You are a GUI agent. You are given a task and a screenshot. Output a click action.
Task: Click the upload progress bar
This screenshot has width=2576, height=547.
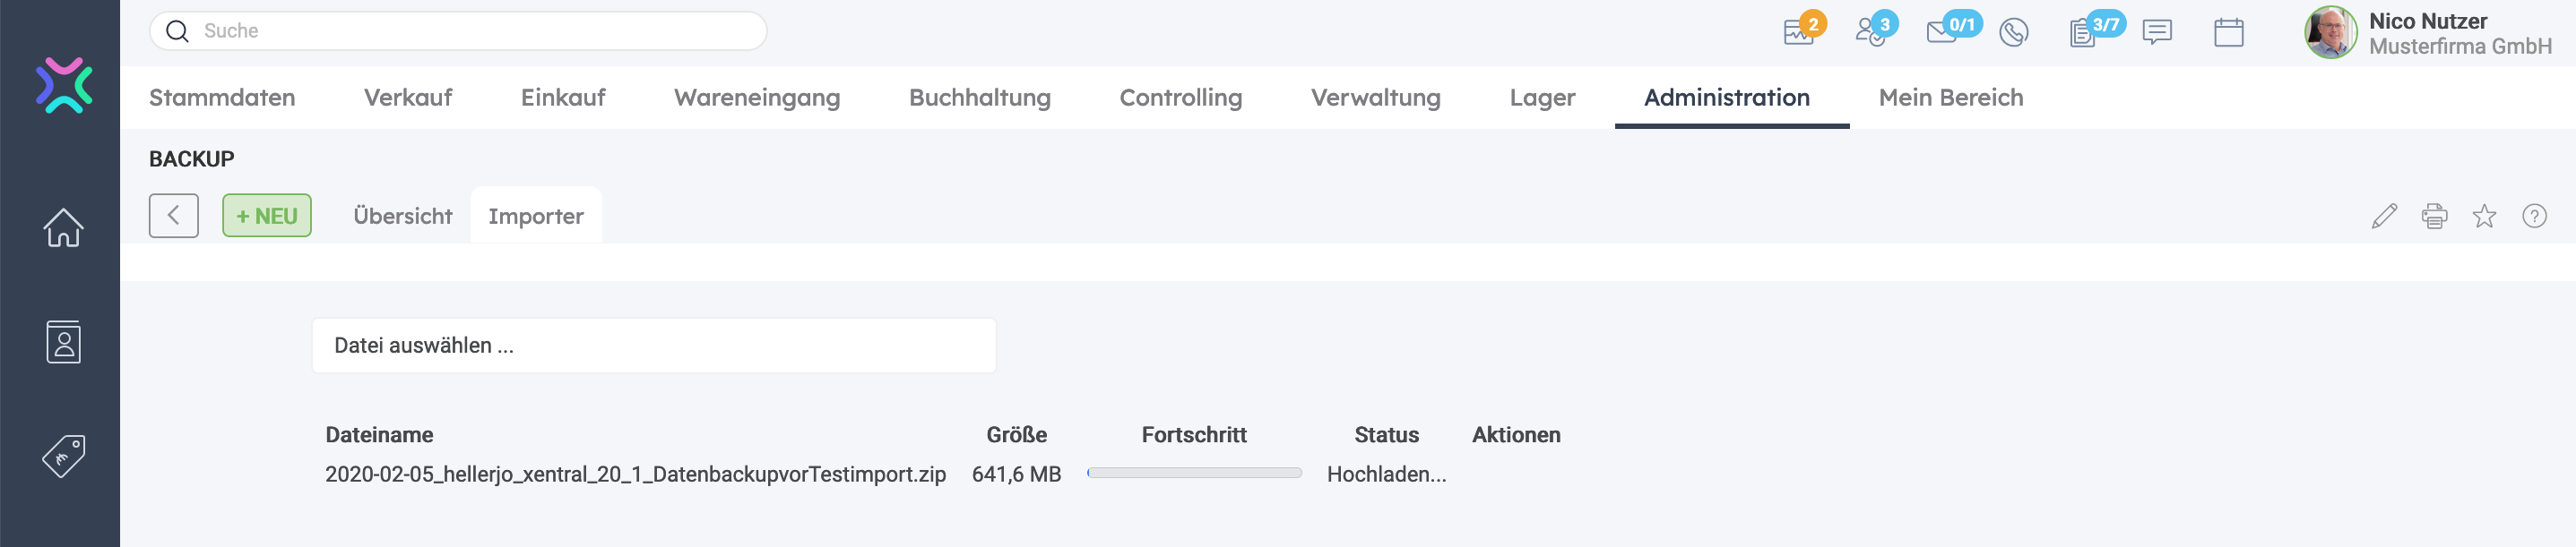pyautogui.click(x=1194, y=473)
